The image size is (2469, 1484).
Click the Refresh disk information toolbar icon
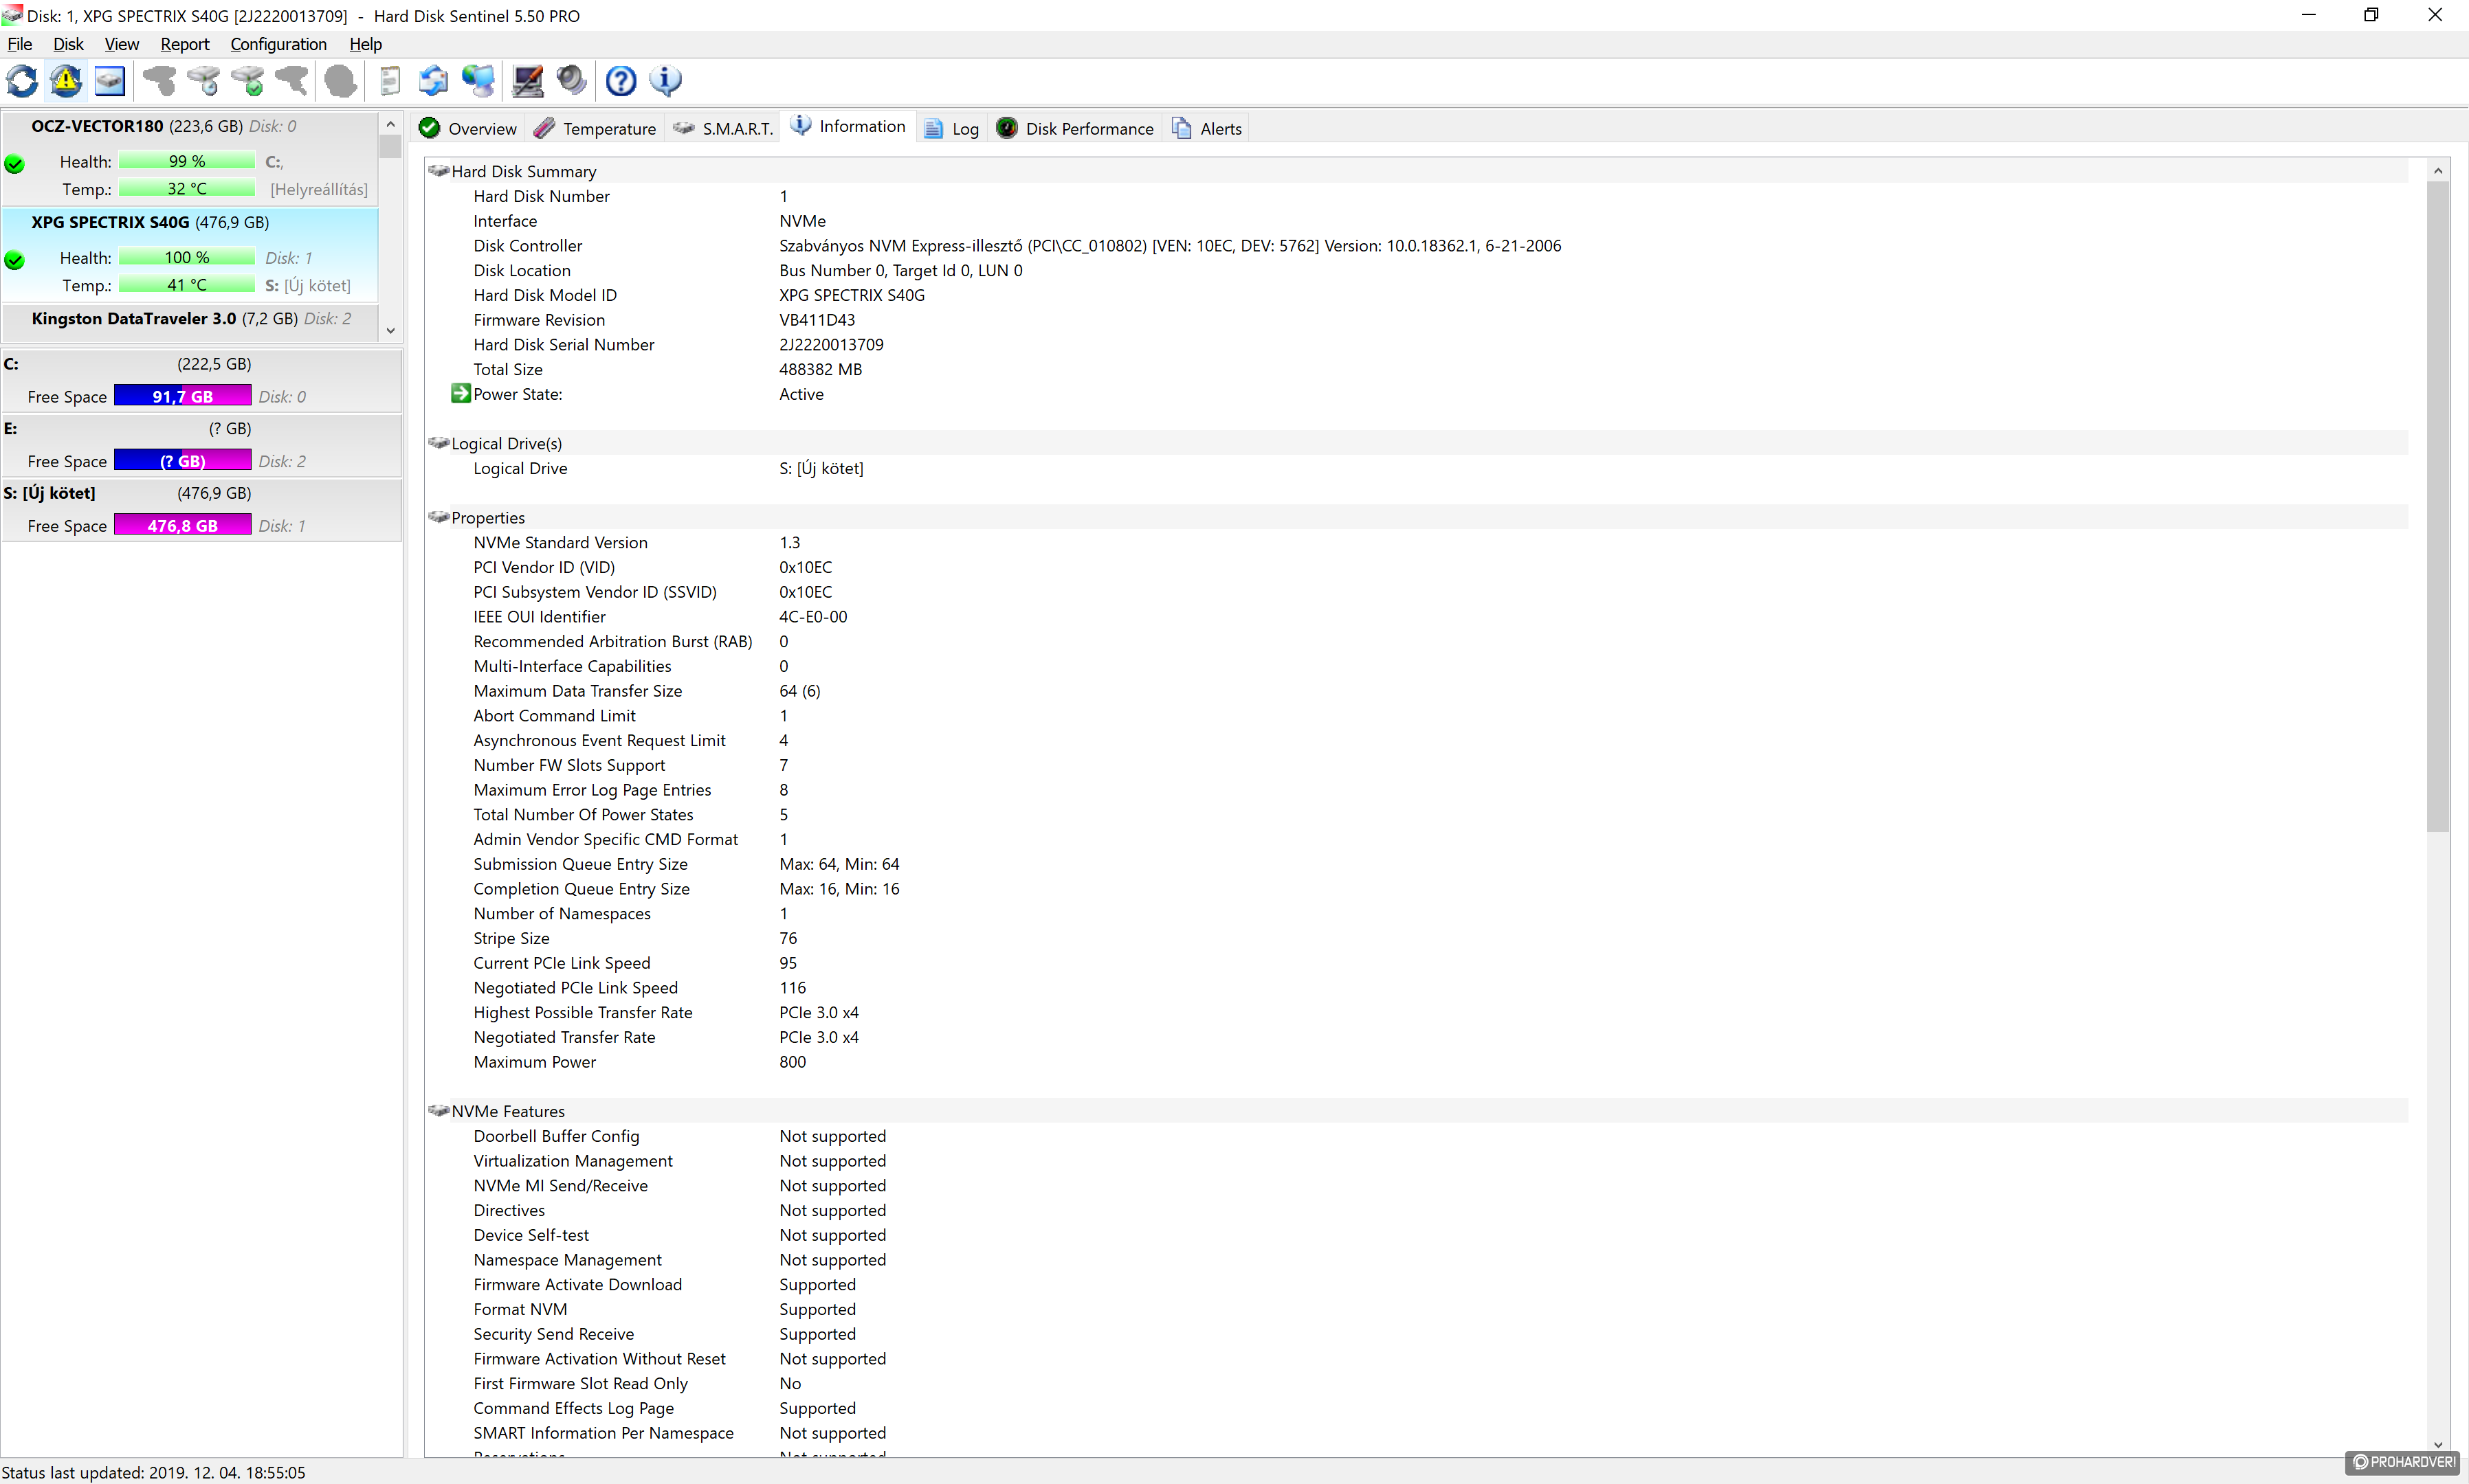pos(22,81)
